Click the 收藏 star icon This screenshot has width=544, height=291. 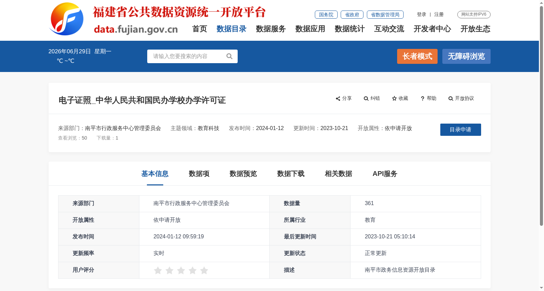pyautogui.click(x=394, y=98)
